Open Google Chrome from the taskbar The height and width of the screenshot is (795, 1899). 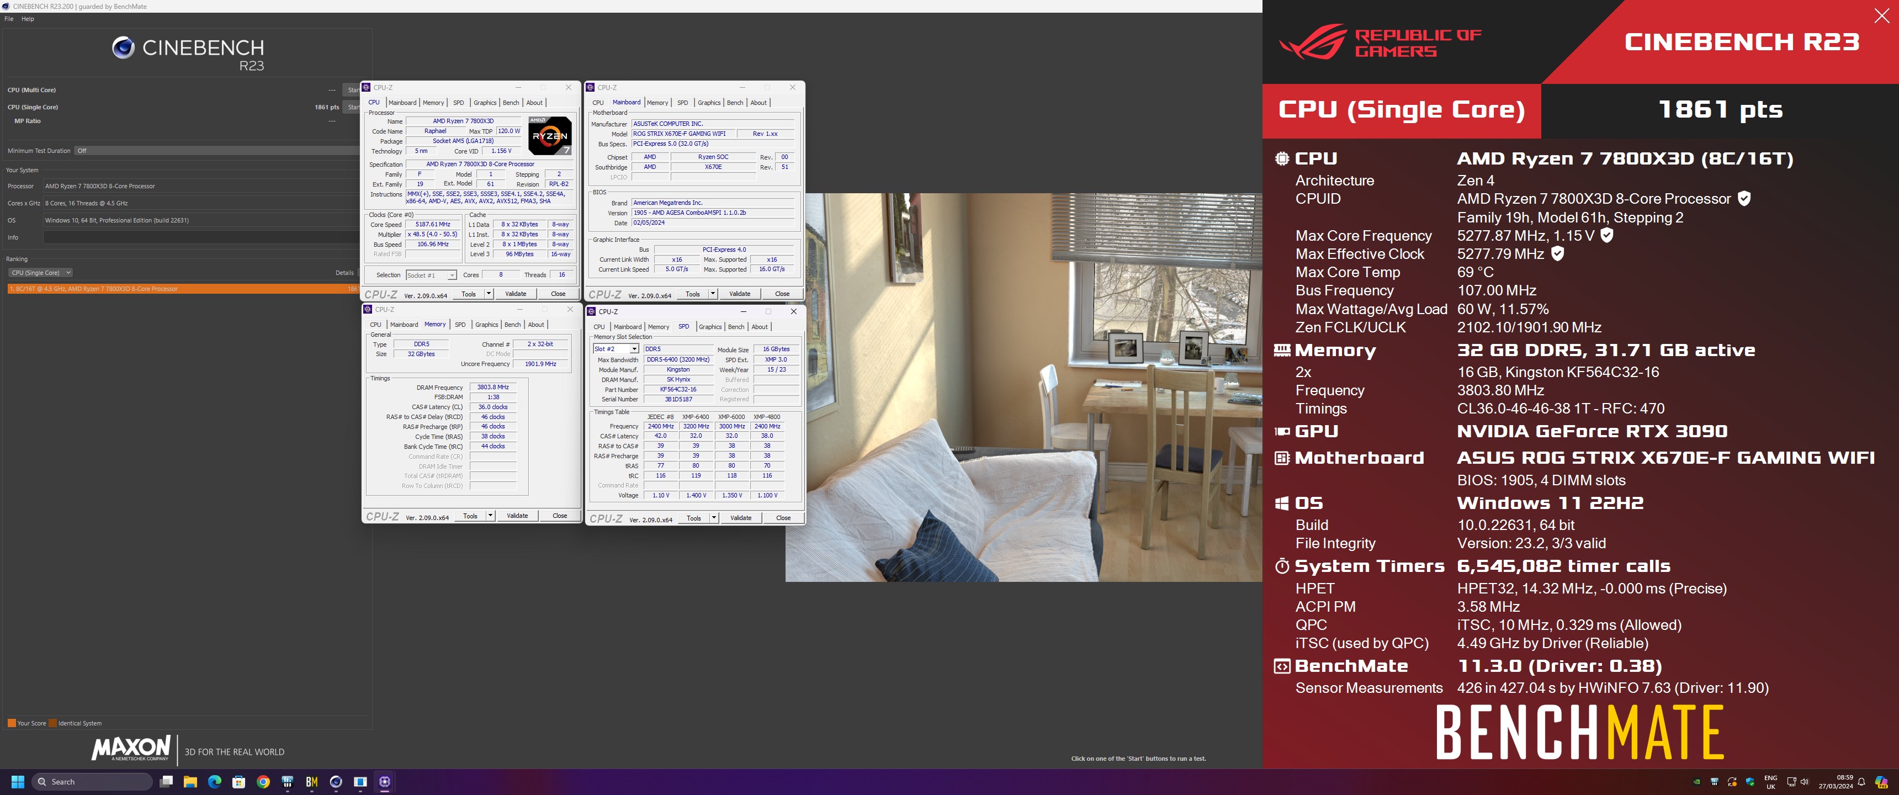click(263, 782)
